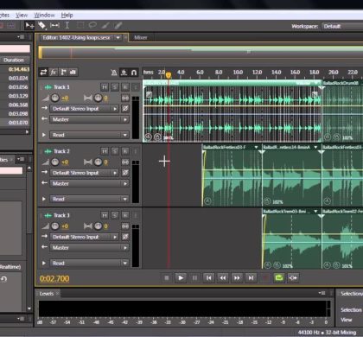Select the Slip tool in the toolbar
This screenshot has width=363, height=337.
(54, 26)
